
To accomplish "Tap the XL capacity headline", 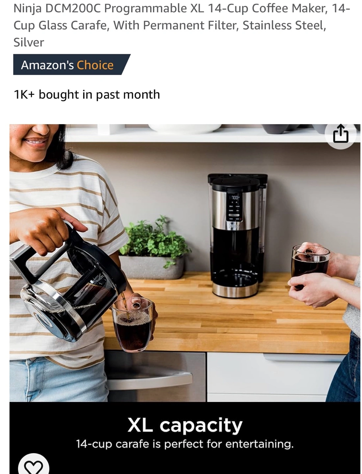I will pyautogui.click(x=185, y=425).
